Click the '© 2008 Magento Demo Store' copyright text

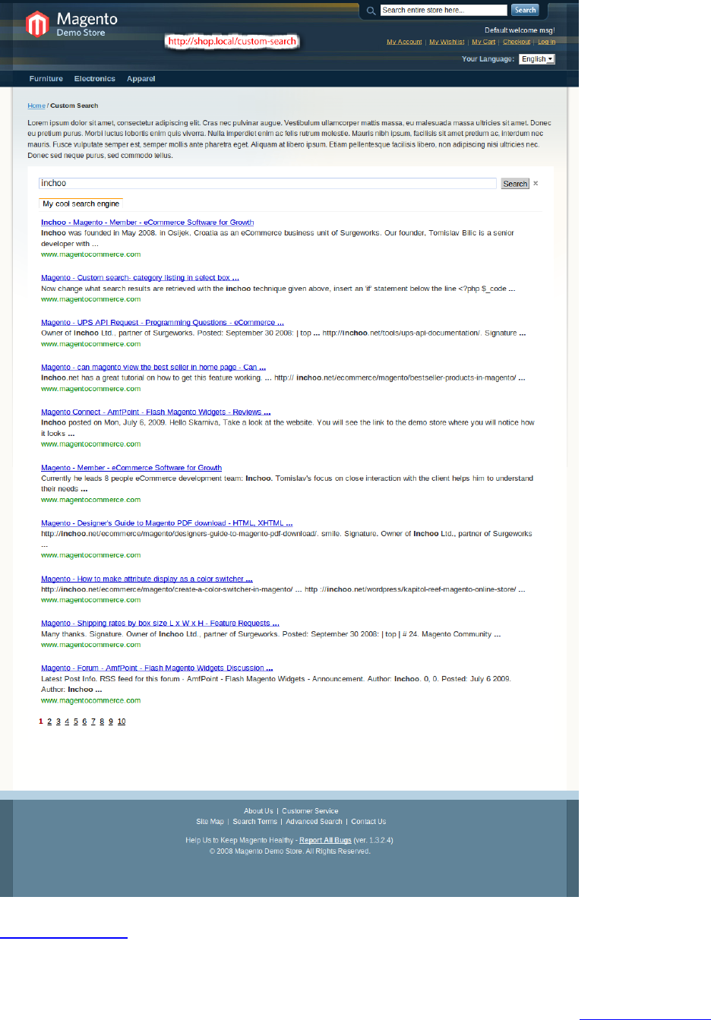tap(289, 851)
